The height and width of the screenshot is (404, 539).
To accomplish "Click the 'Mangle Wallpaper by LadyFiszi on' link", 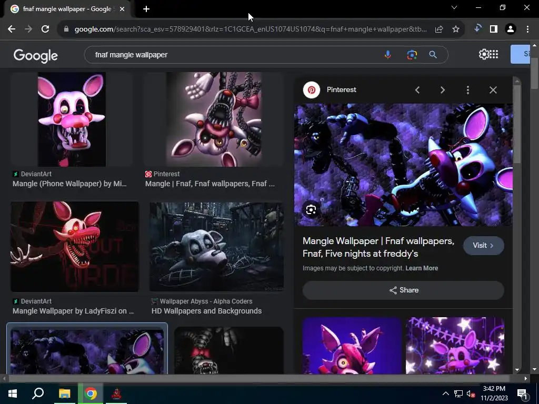I will (73, 311).
